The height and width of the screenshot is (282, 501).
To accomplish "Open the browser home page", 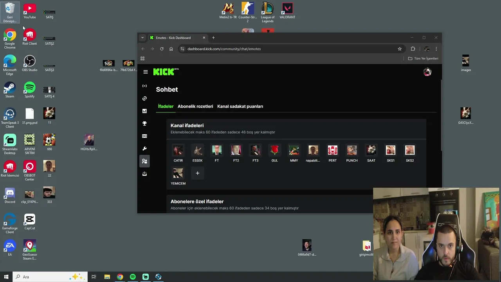I will [171, 49].
